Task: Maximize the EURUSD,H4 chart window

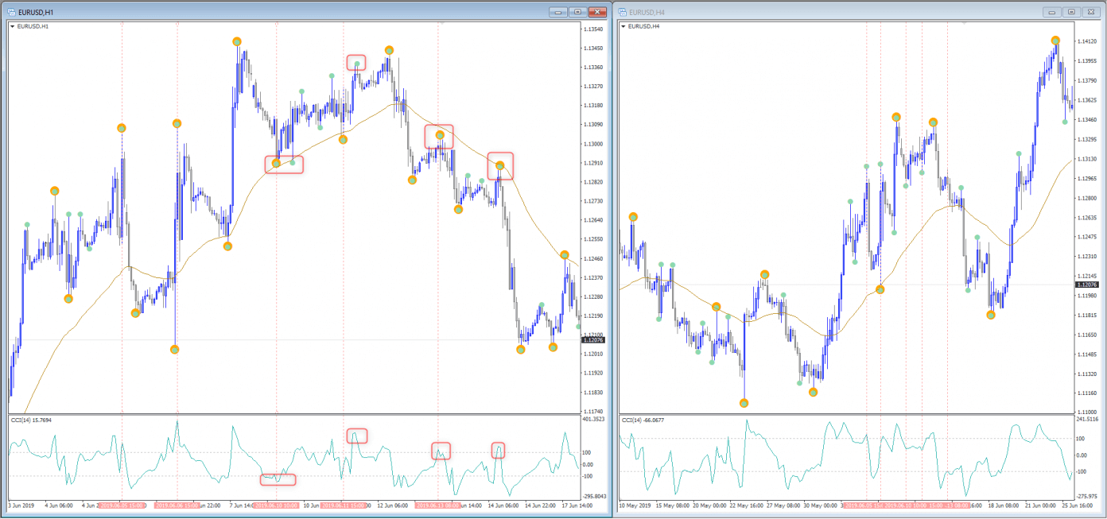Action: point(1071,12)
